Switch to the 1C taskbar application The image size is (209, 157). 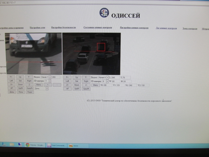pos(78,146)
